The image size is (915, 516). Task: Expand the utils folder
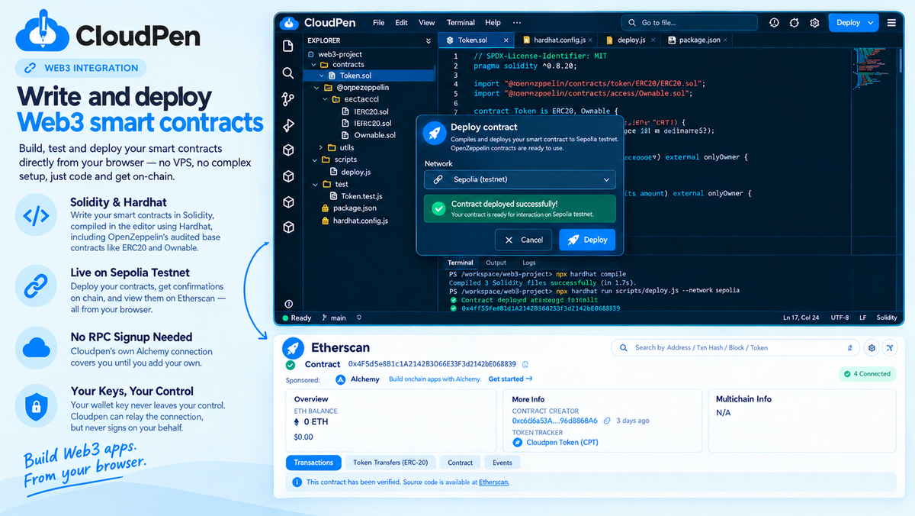(x=321, y=148)
